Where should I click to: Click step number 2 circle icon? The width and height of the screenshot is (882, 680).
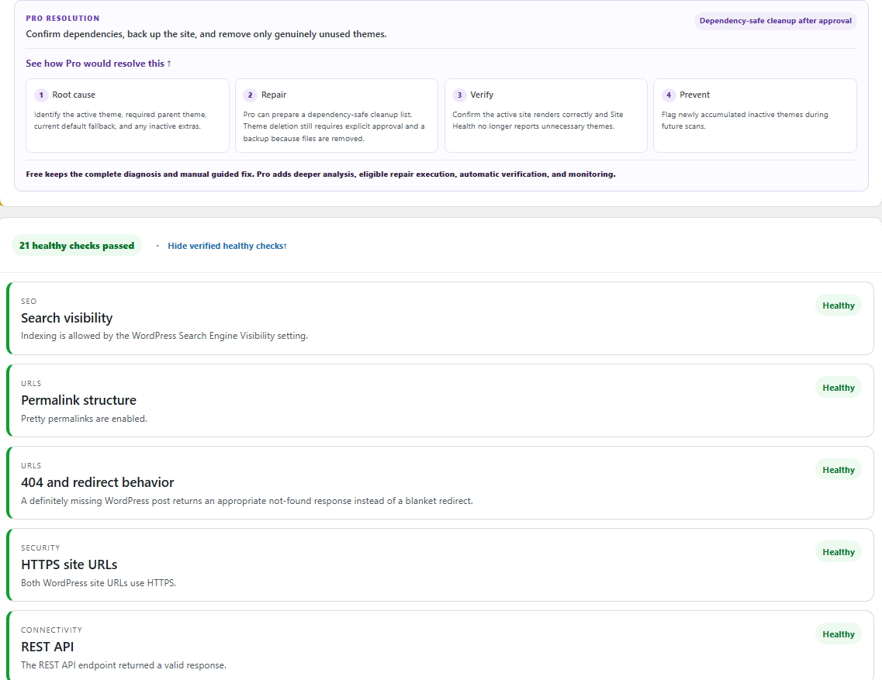(251, 95)
